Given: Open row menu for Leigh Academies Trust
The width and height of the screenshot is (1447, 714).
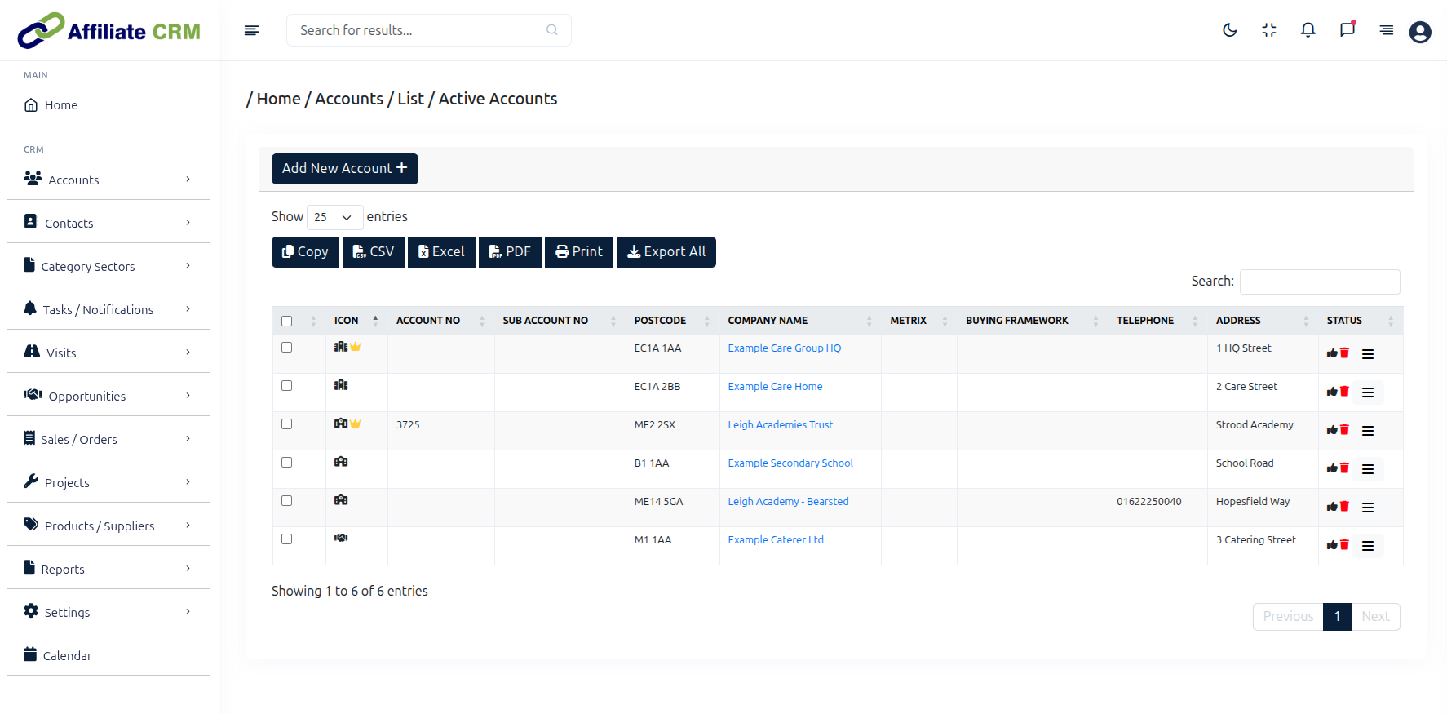Looking at the screenshot, I should click(x=1368, y=431).
